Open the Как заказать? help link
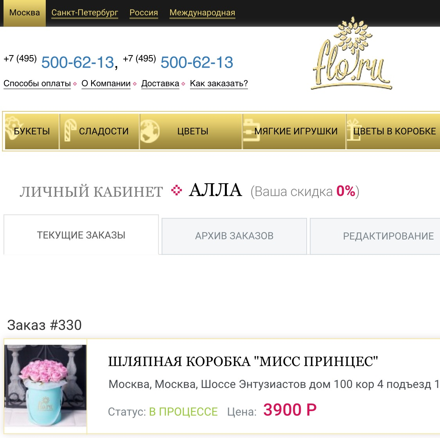 [x=219, y=84]
